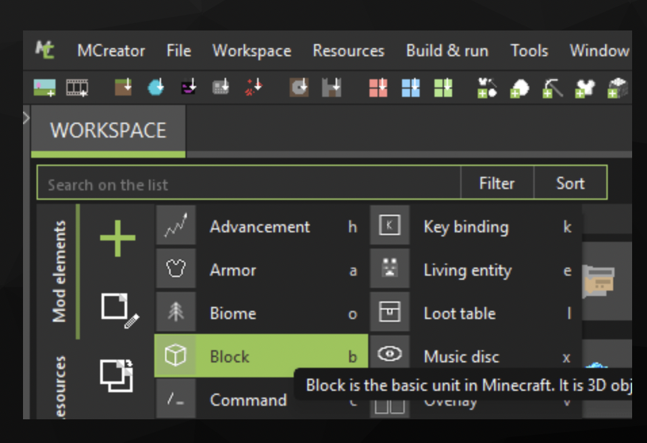This screenshot has width=647, height=443.
Task: Click the Search on the list field
Action: (248, 183)
